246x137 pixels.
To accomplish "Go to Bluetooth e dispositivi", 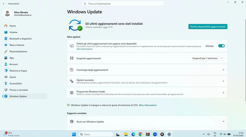I will click(x=25, y=39).
